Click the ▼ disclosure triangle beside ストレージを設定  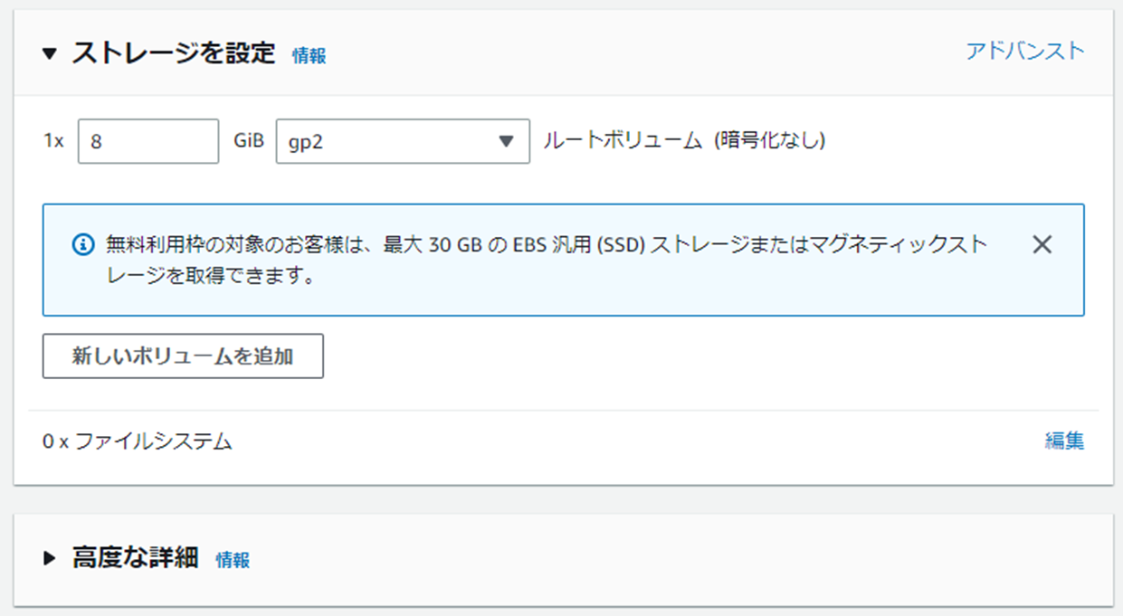(x=50, y=54)
